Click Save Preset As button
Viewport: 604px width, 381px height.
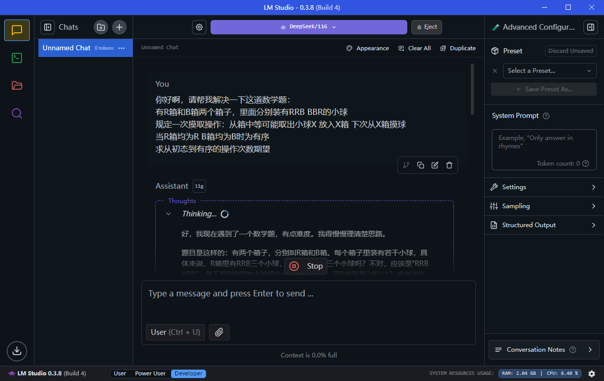544,89
